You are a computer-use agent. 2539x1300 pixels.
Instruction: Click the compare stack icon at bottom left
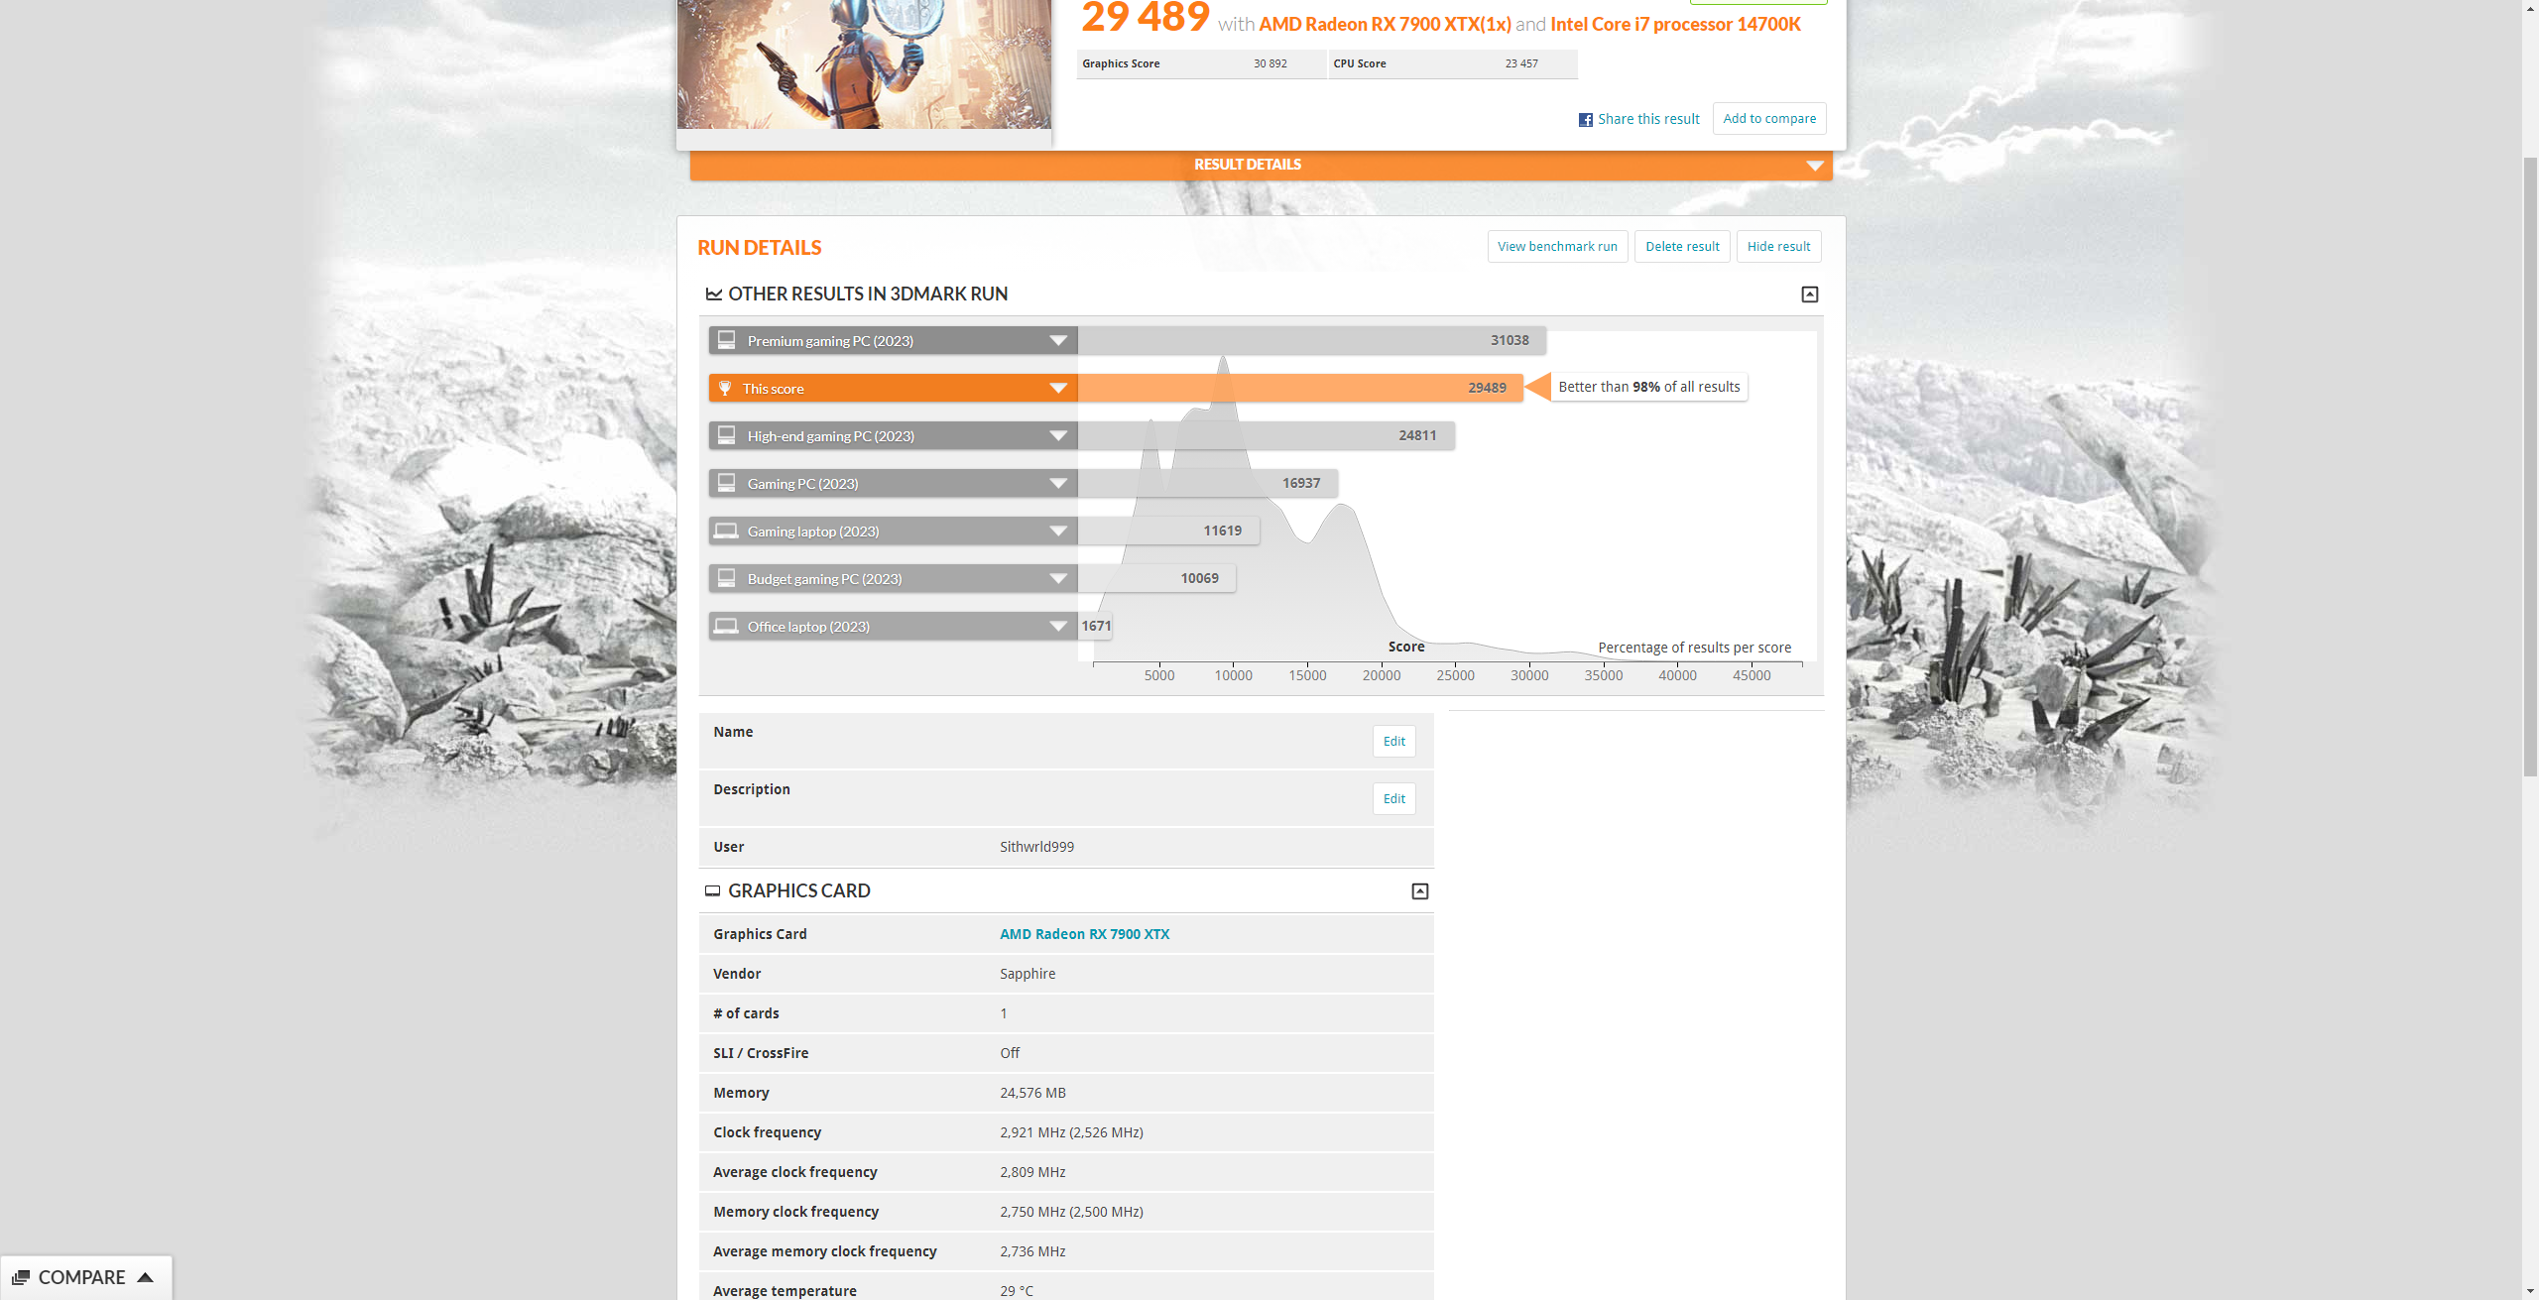point(21,1277)
